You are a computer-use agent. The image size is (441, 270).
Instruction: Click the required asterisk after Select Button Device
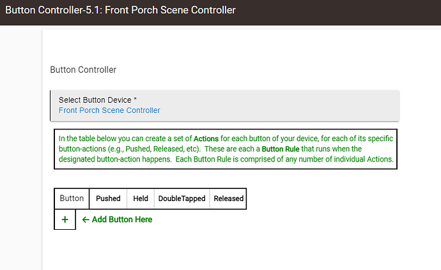(x=135, y=99)
